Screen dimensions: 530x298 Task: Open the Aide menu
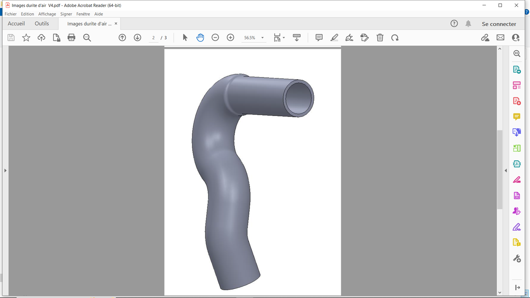[x=99, y=14]
